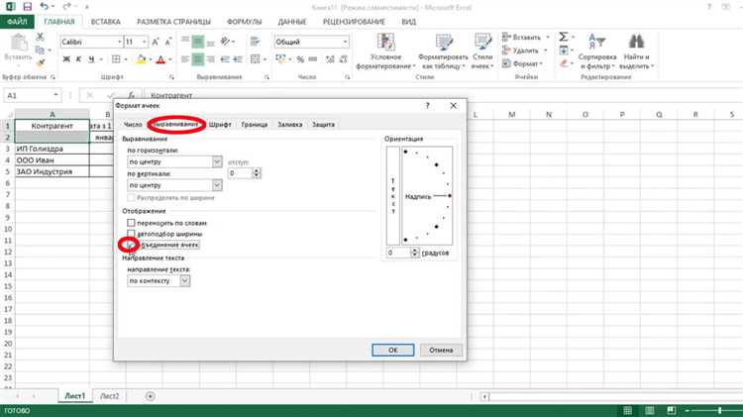The width and height of the screenshot is (743, 417).
Task: Click the Wrap Text icon
Action: click(255, 42)
